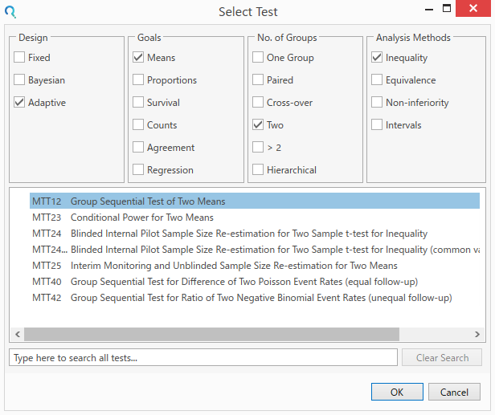Enable the Fixed design checkbox
The image size is (495, 415).
(x=20, y=58)
